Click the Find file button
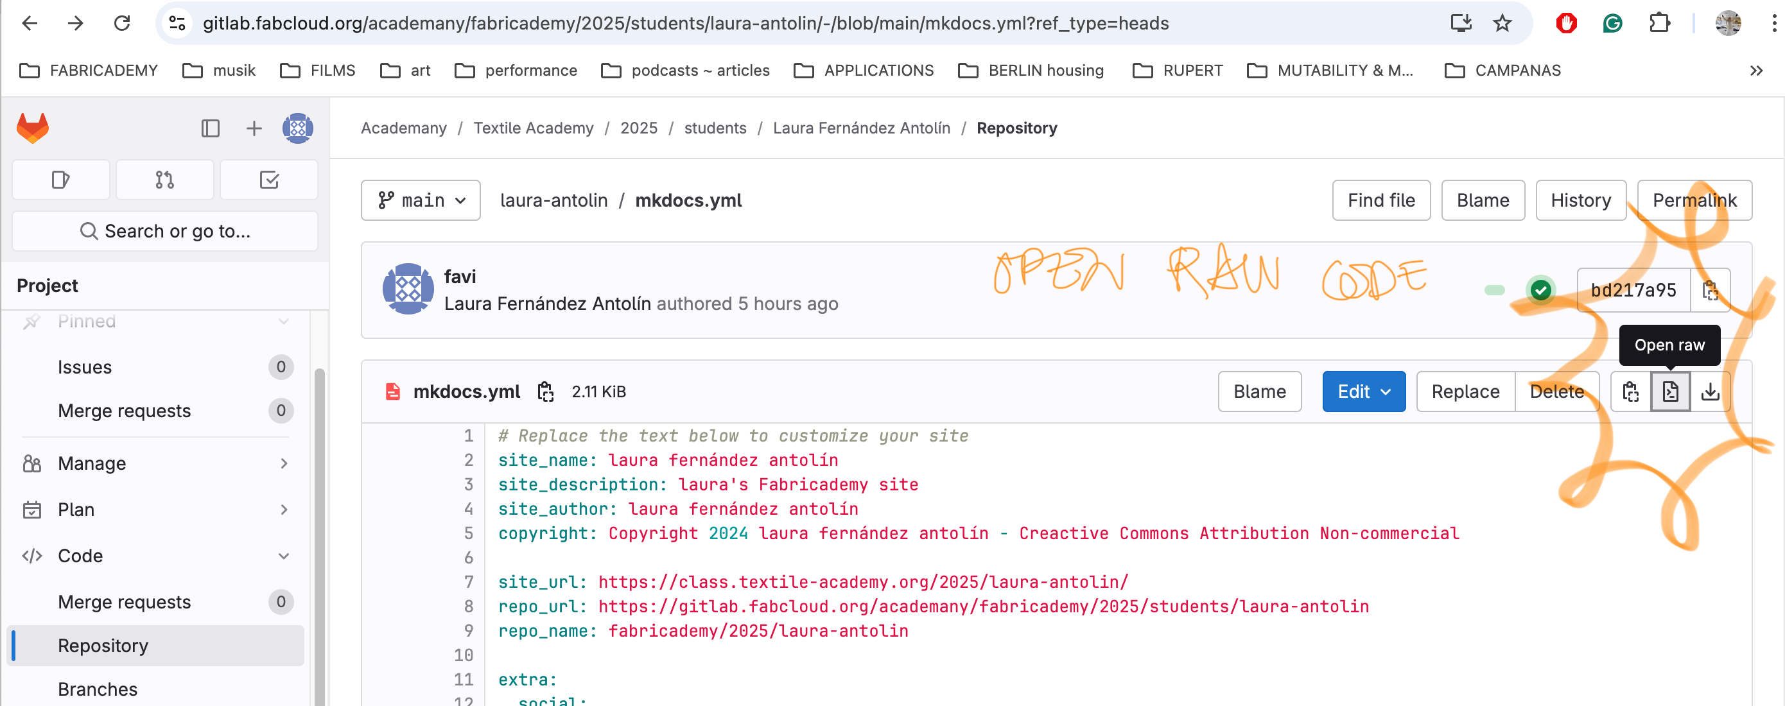This screenshot has width=1785, height=706. pos(1381,200)
